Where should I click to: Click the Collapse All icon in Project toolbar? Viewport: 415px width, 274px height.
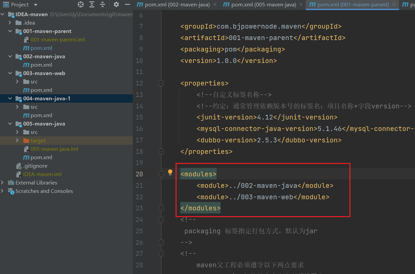[x=102, y=5]
